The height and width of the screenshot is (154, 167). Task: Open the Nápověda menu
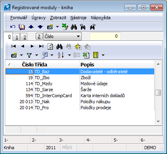(101, 18)
